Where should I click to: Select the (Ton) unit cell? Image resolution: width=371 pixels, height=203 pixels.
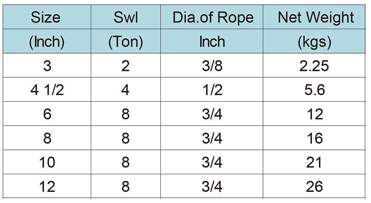tap(126, 41)
